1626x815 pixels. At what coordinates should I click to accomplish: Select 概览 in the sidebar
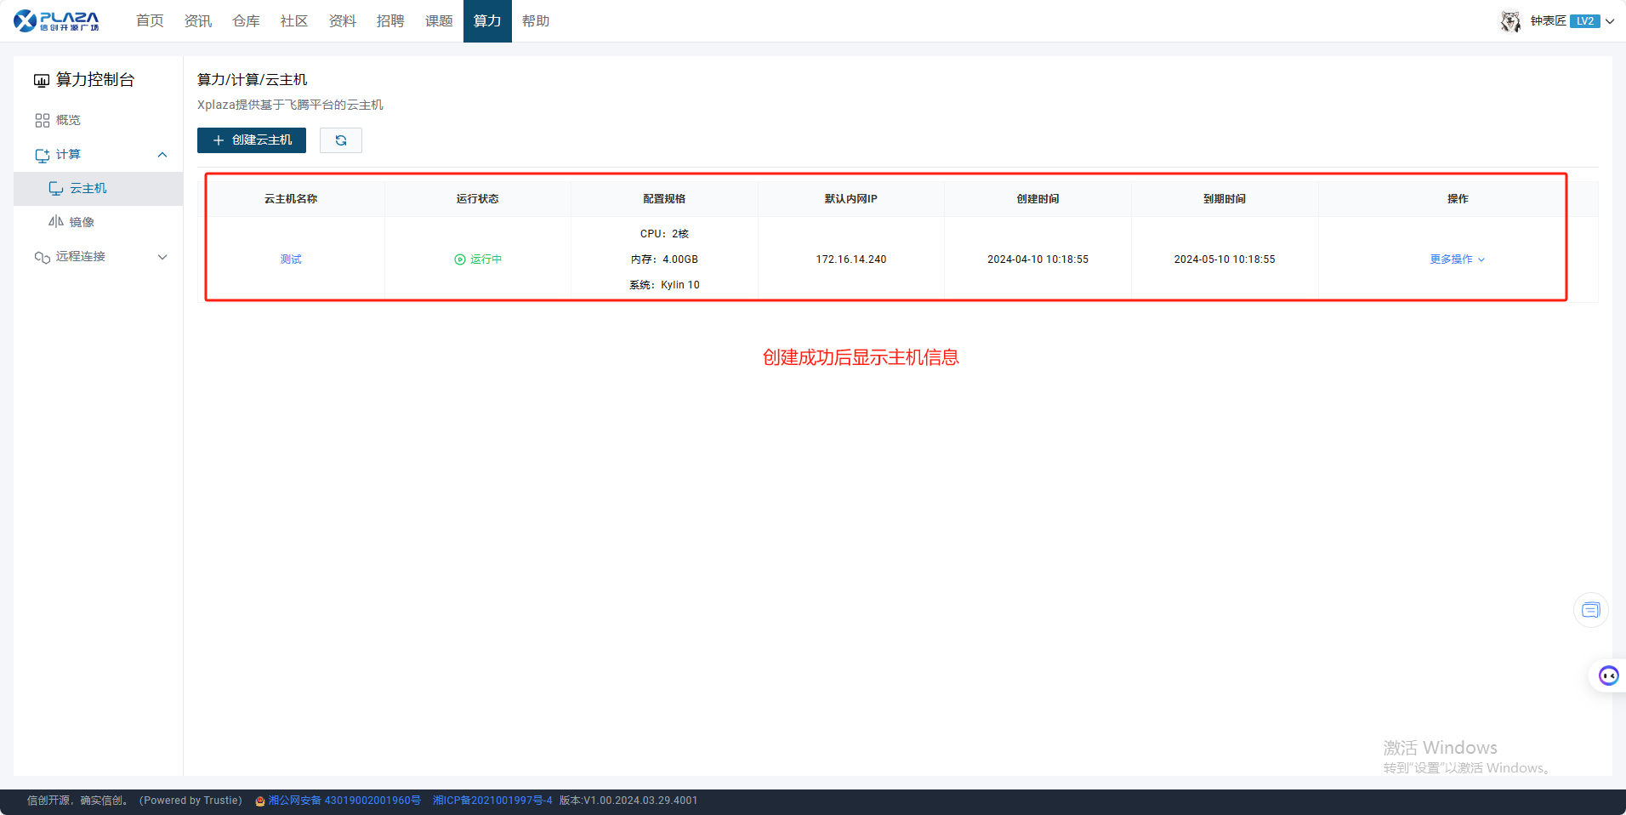68,120
